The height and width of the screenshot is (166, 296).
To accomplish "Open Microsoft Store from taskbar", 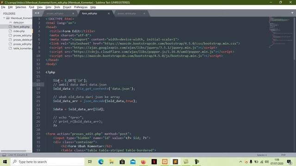I will pos(122,162).
